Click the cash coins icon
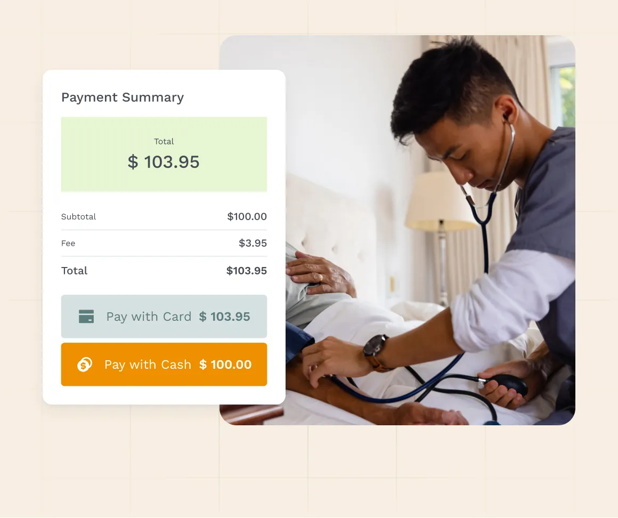Viewport: 618px width, 518px height. click(85, 365)
